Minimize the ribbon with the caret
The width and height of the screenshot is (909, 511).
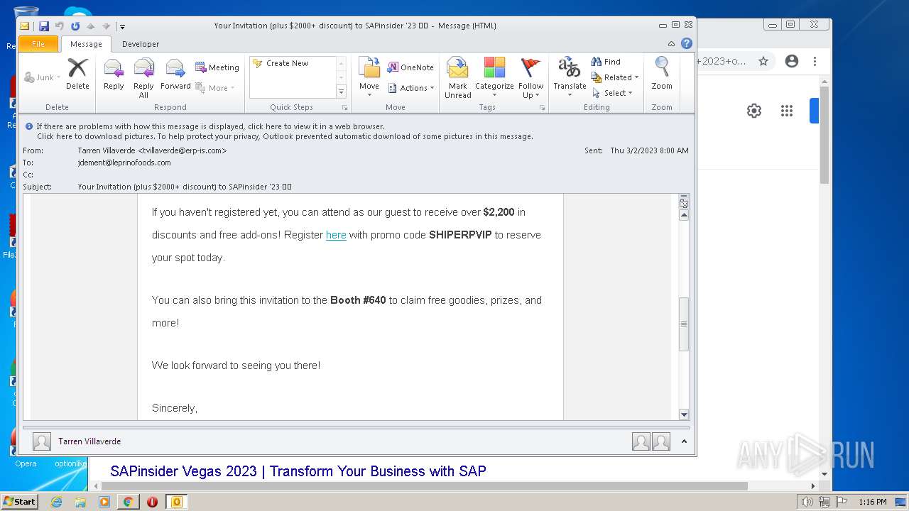[x=671, y=44]
